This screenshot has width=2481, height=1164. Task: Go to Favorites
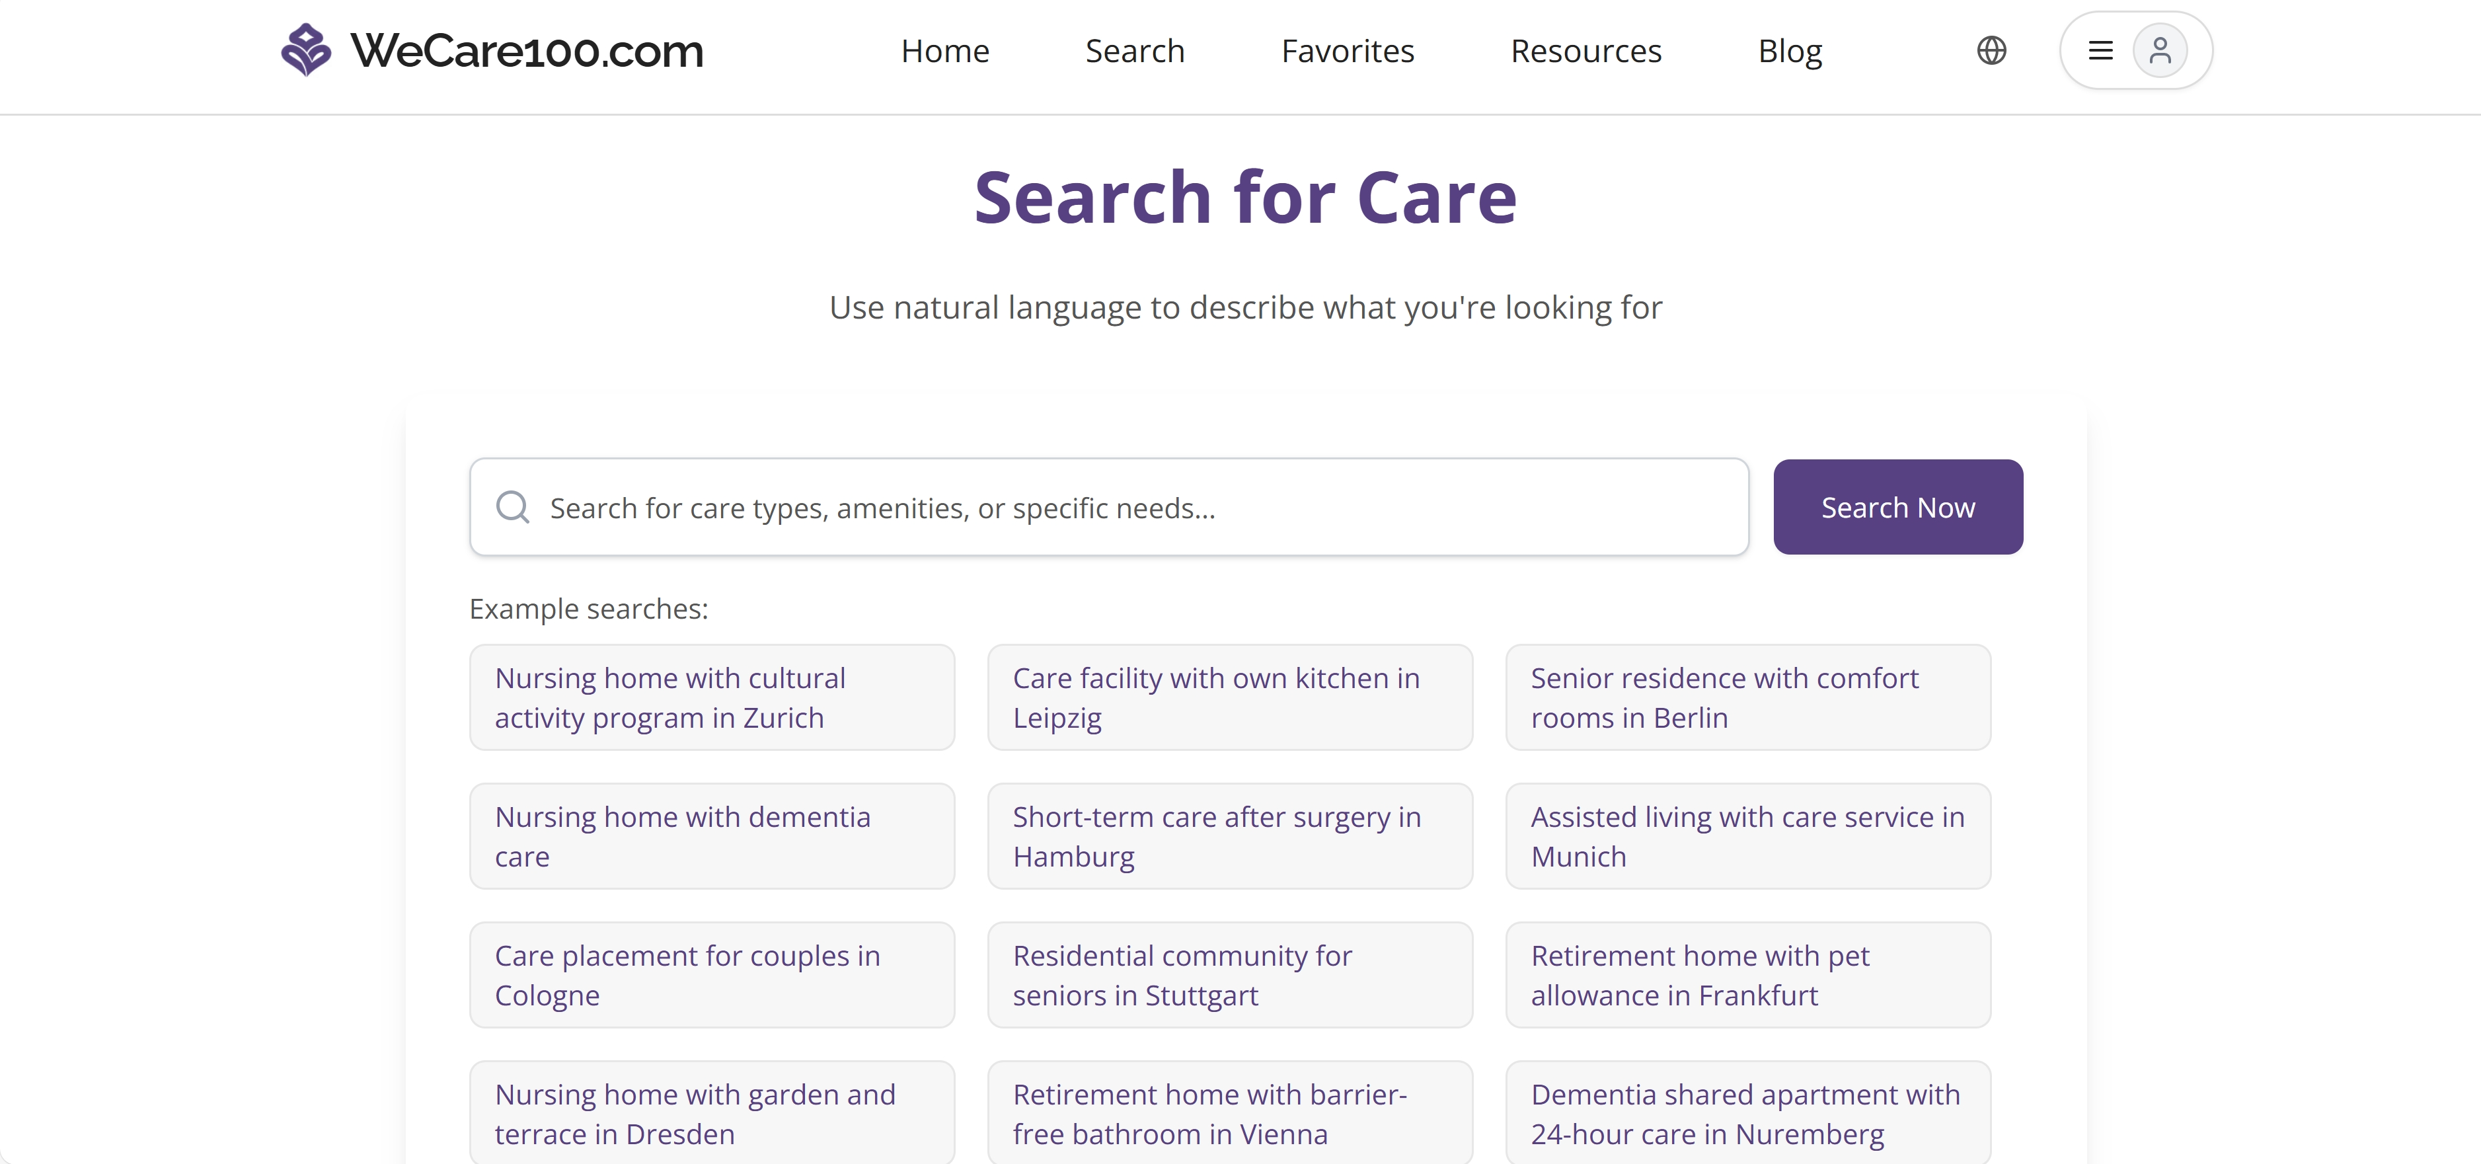1348,50
